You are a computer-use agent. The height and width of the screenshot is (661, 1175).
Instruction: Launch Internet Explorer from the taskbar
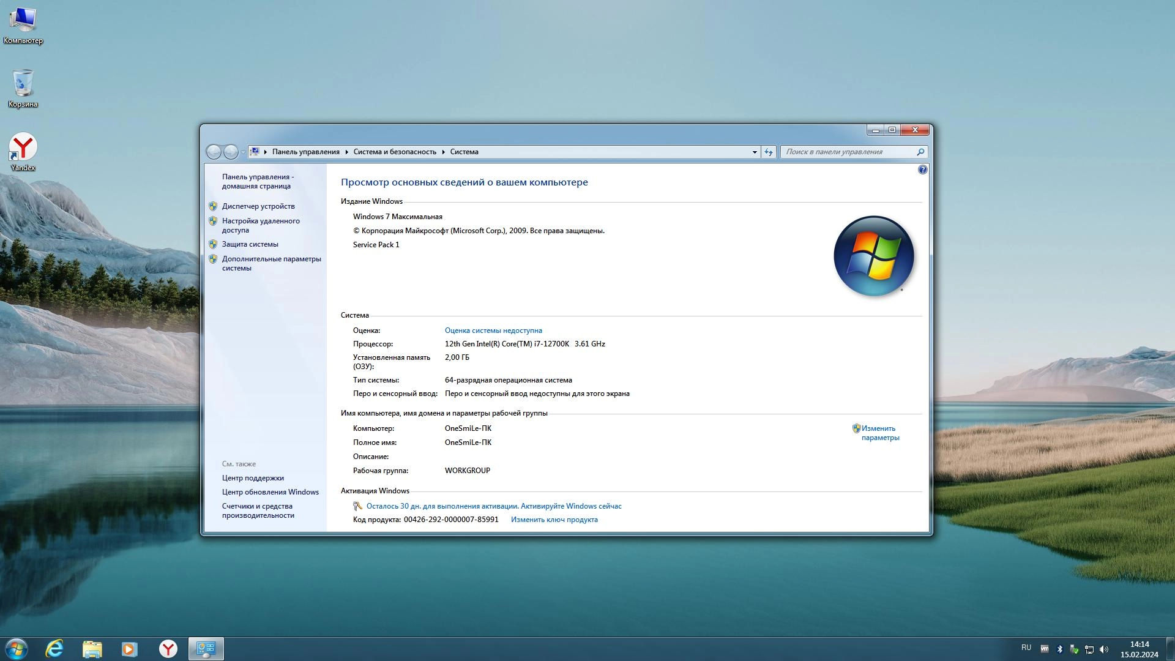pos(54,649)
